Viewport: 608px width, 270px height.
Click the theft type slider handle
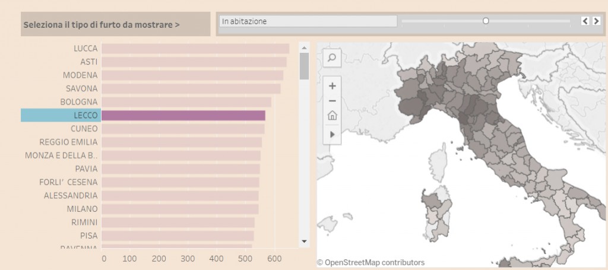[486, 21]
